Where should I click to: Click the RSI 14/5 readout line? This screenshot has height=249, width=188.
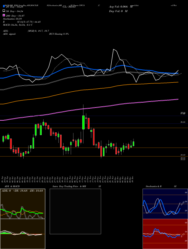(x=22, y=22)
